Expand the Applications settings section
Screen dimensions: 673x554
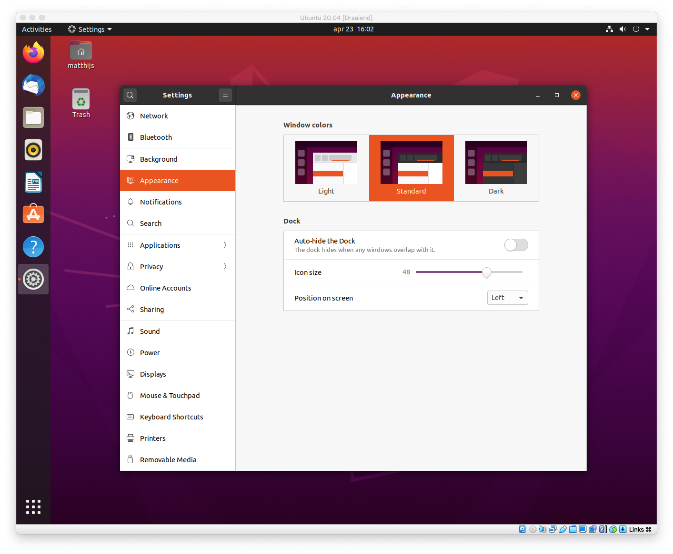pos(178,245)
